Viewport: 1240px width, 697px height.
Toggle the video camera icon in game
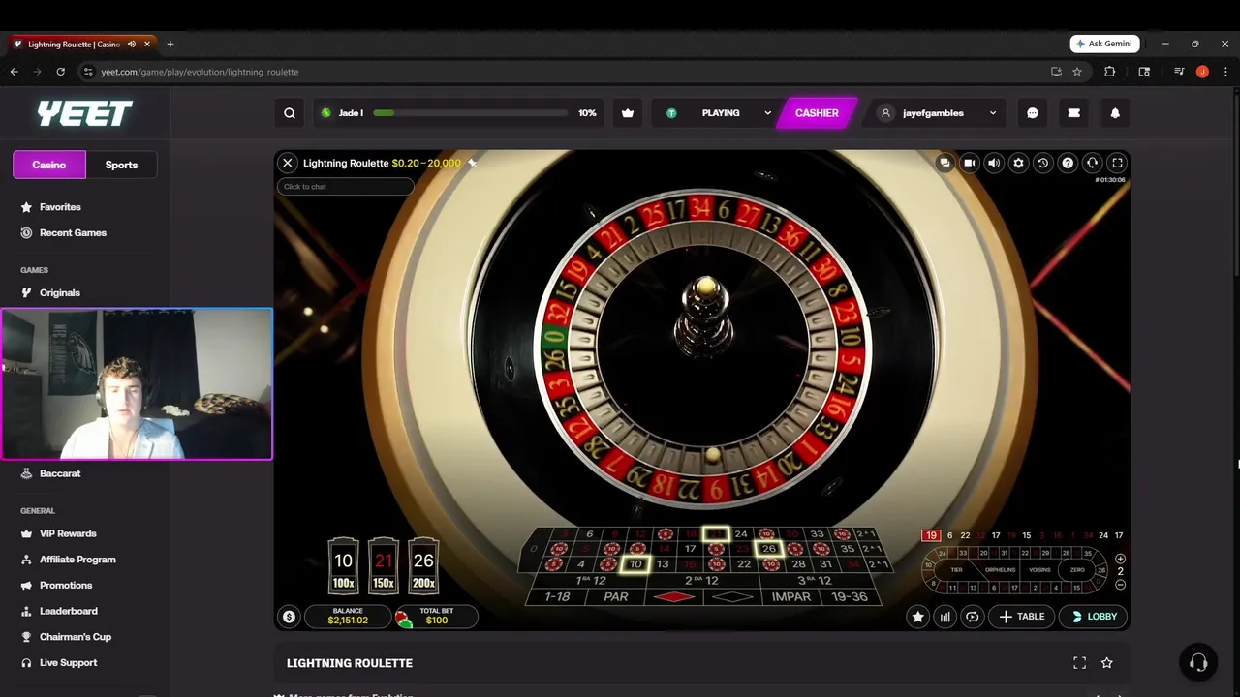click(x=969, y=164)
